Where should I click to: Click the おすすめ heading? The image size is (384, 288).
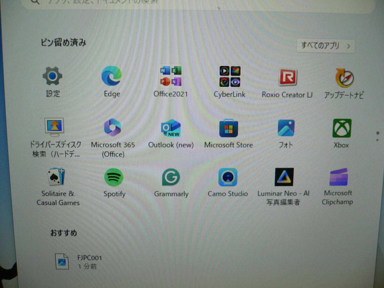point(63,233)
